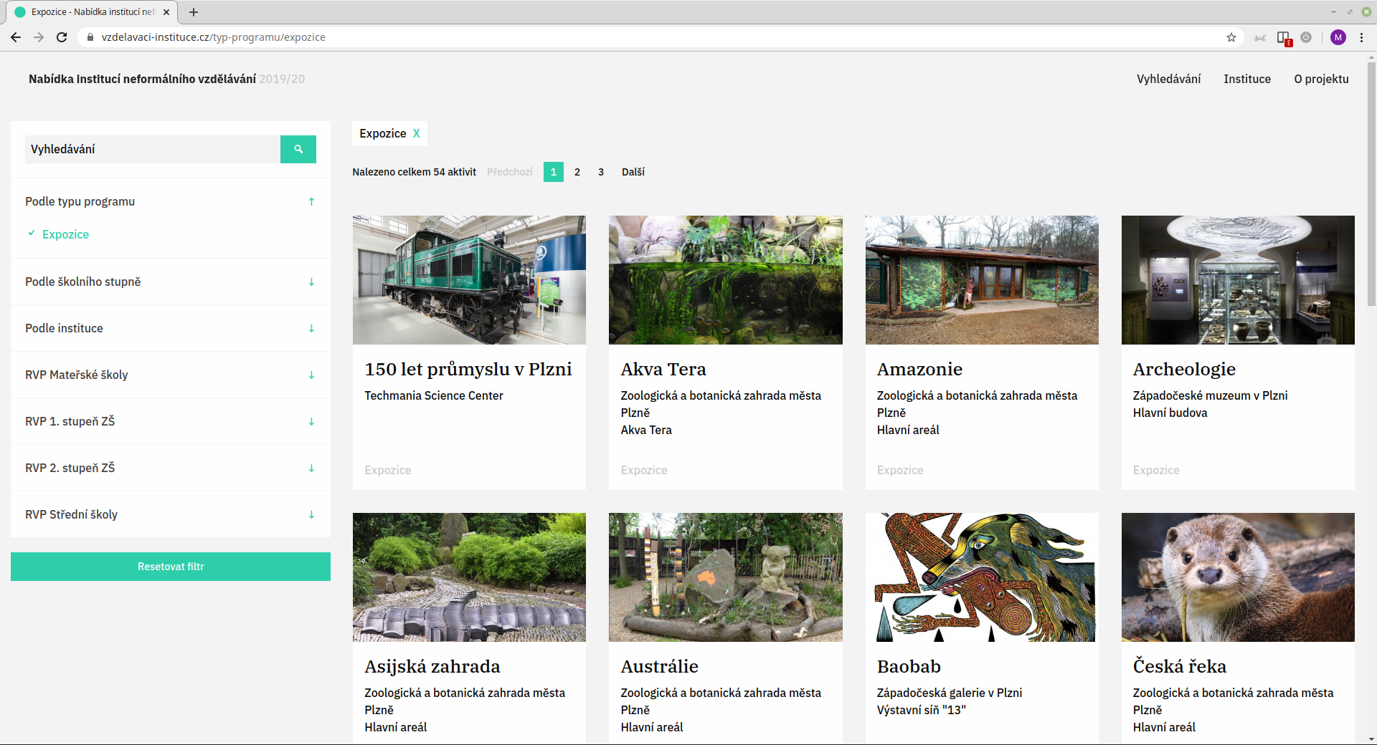This screenshot has width=1377, height=745.
Task: Open the Baobab colorful artwork thumbnail
Action: pos(982,577)
